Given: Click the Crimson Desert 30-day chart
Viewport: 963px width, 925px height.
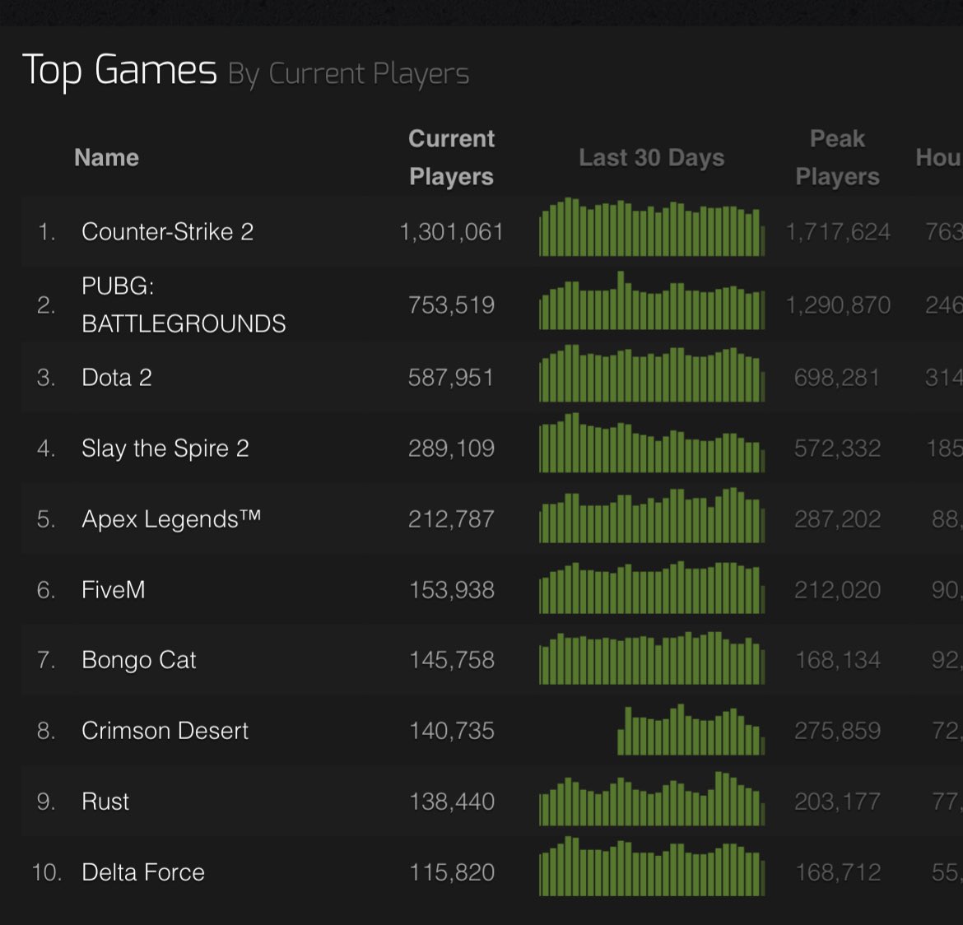Looking at the screenshot, I should point(691,730).
